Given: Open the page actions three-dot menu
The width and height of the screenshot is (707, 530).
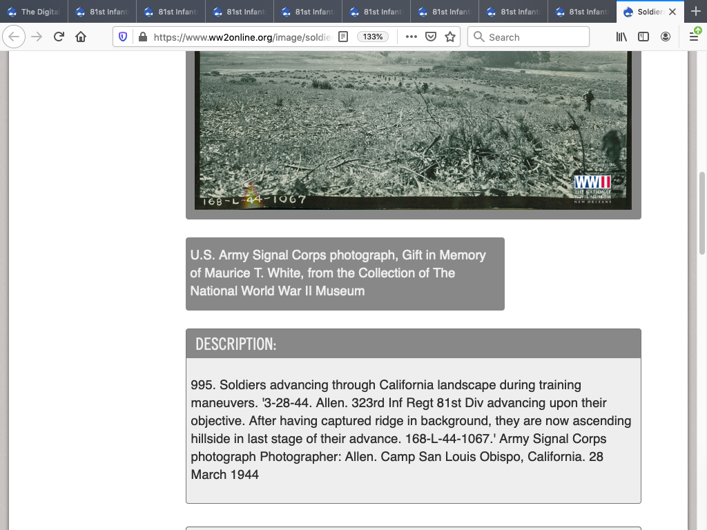Looking at the screenshot, I should pyautogui.click(x=411, y=37).
